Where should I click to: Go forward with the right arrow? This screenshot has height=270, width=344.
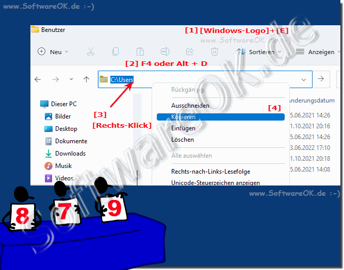point(56,79)
